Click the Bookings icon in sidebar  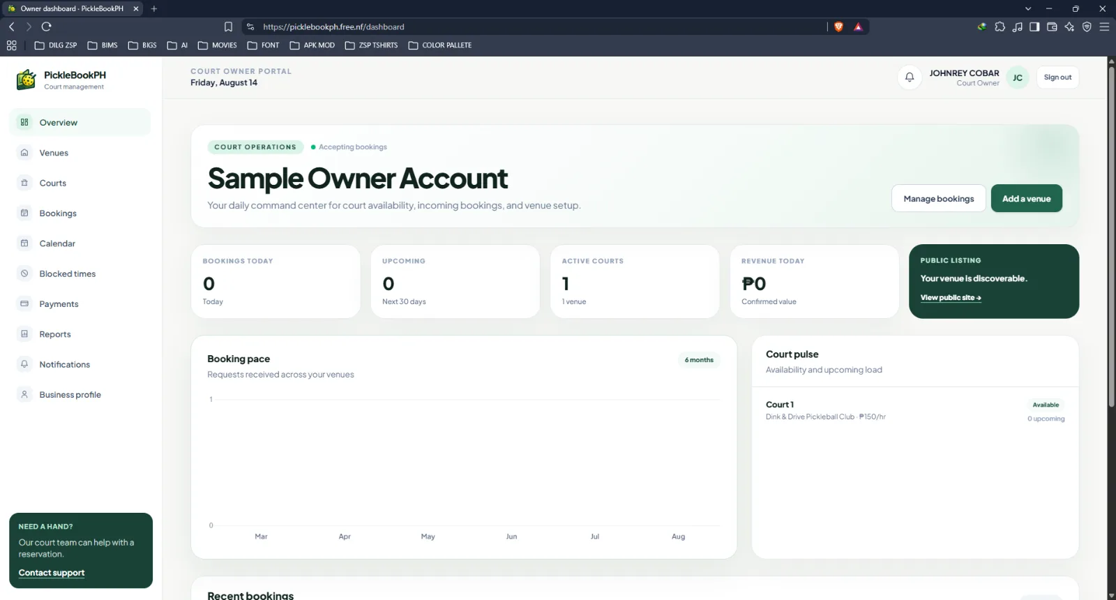[x=24, y=213]
